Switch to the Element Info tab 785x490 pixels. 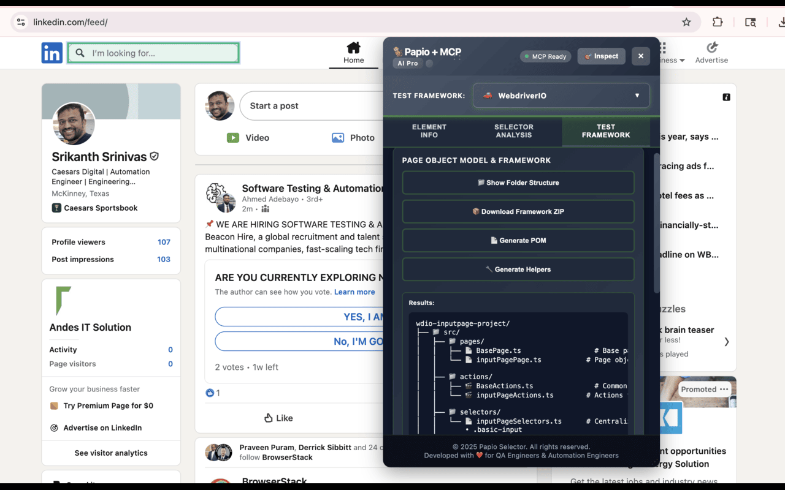point(429,131)
